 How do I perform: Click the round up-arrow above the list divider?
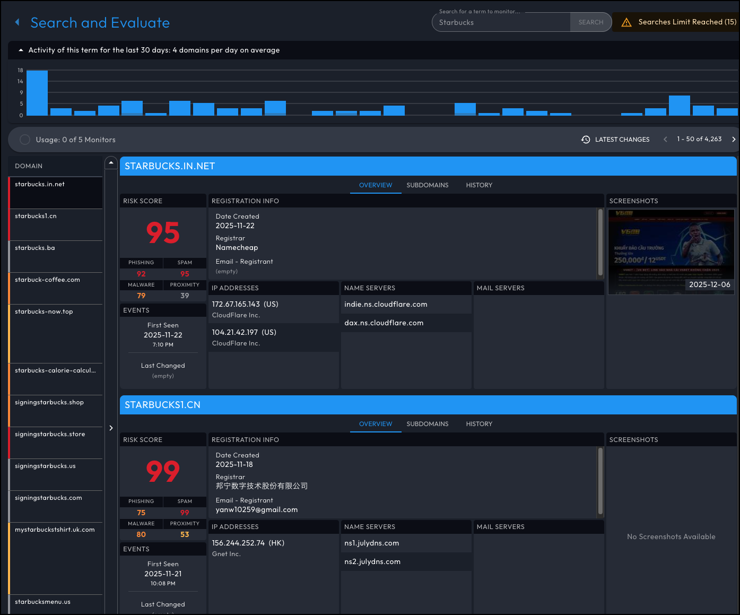point(111,162)
